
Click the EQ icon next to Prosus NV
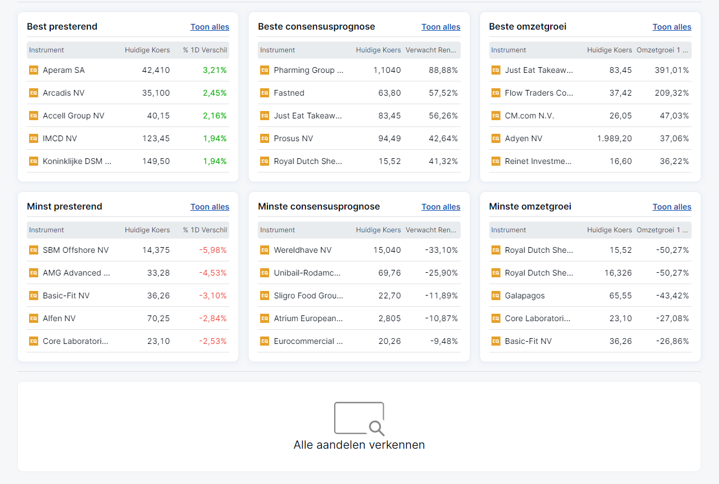pyautogui.click(x=265, y=138)
